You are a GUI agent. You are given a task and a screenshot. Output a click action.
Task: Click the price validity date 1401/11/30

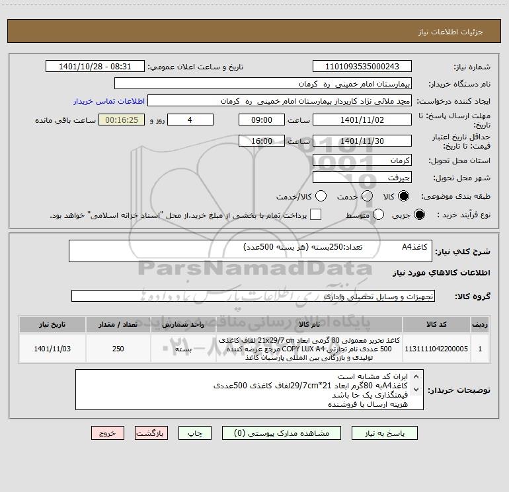click(x=362, y=141)
